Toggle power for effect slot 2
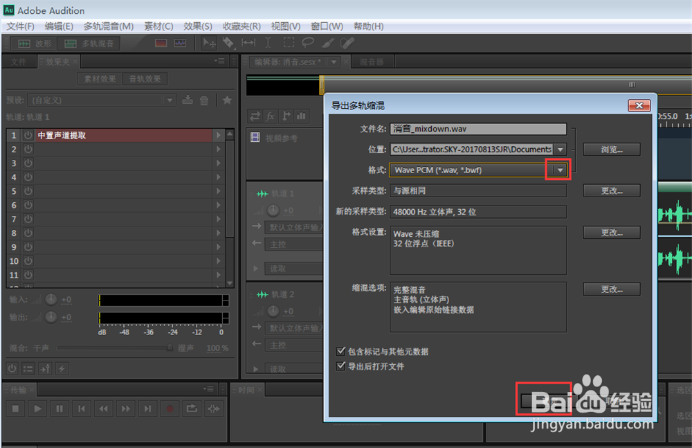The width and height of the screenshot is (692, 448). point(28,150)
